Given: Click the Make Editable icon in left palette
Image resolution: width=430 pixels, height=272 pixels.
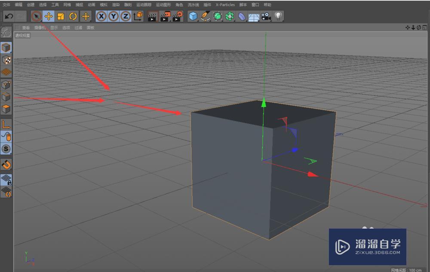Looking at the screenshot, I should pyautogui.click(x=6, y=33).
